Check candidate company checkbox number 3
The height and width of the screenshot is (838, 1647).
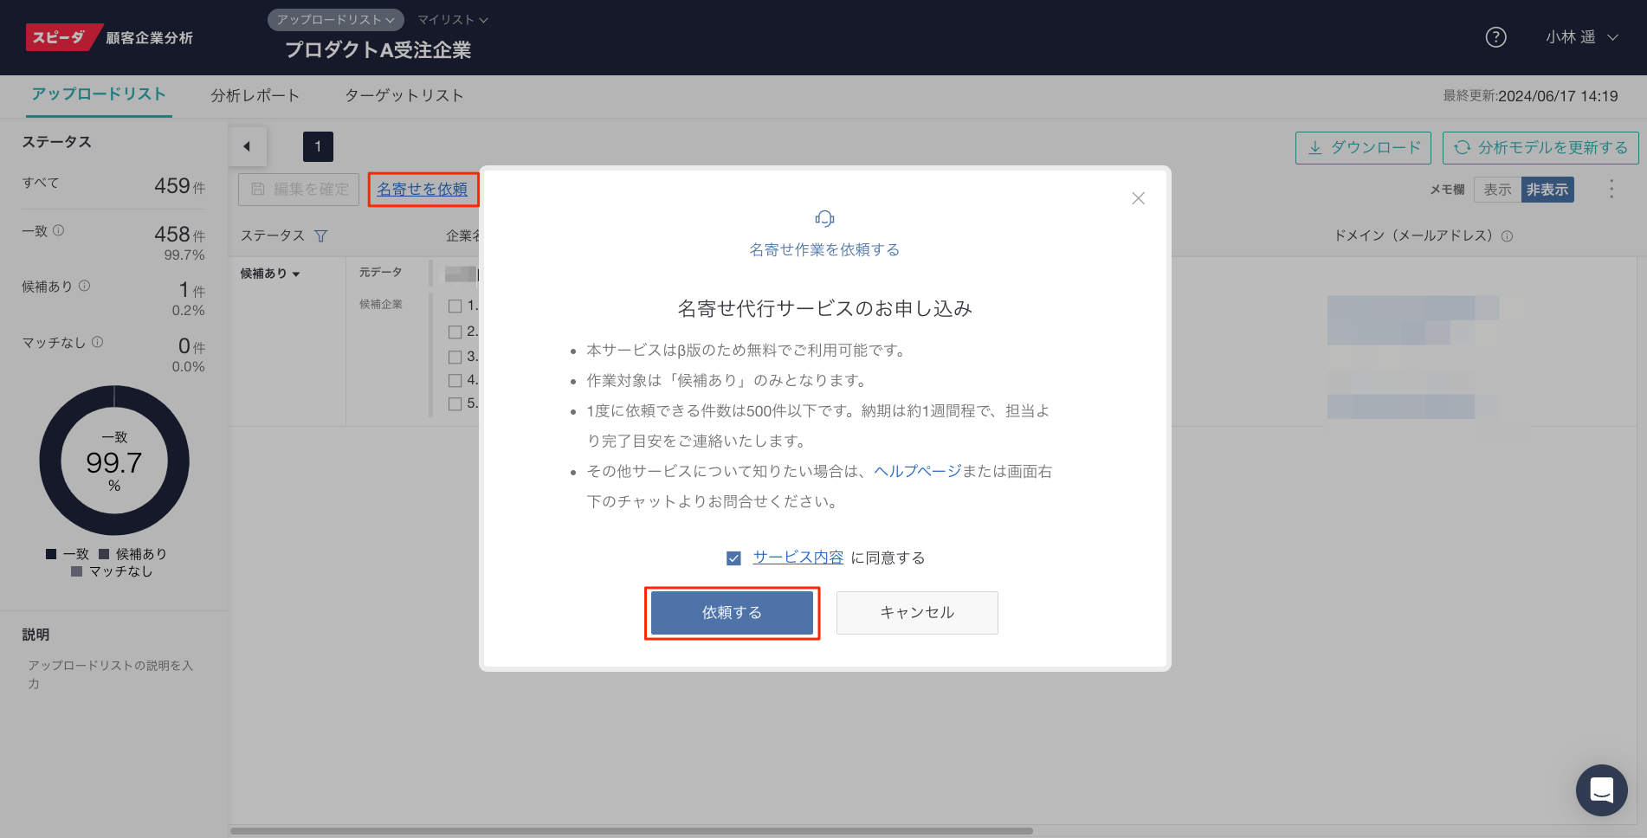455,357
